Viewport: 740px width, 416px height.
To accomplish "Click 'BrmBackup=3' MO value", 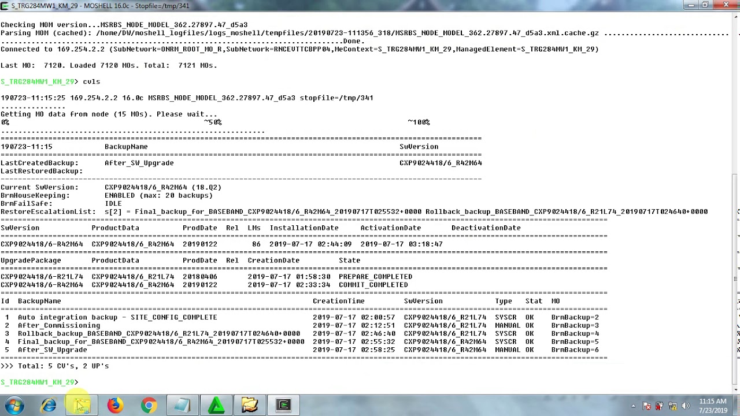I will 575,325.
